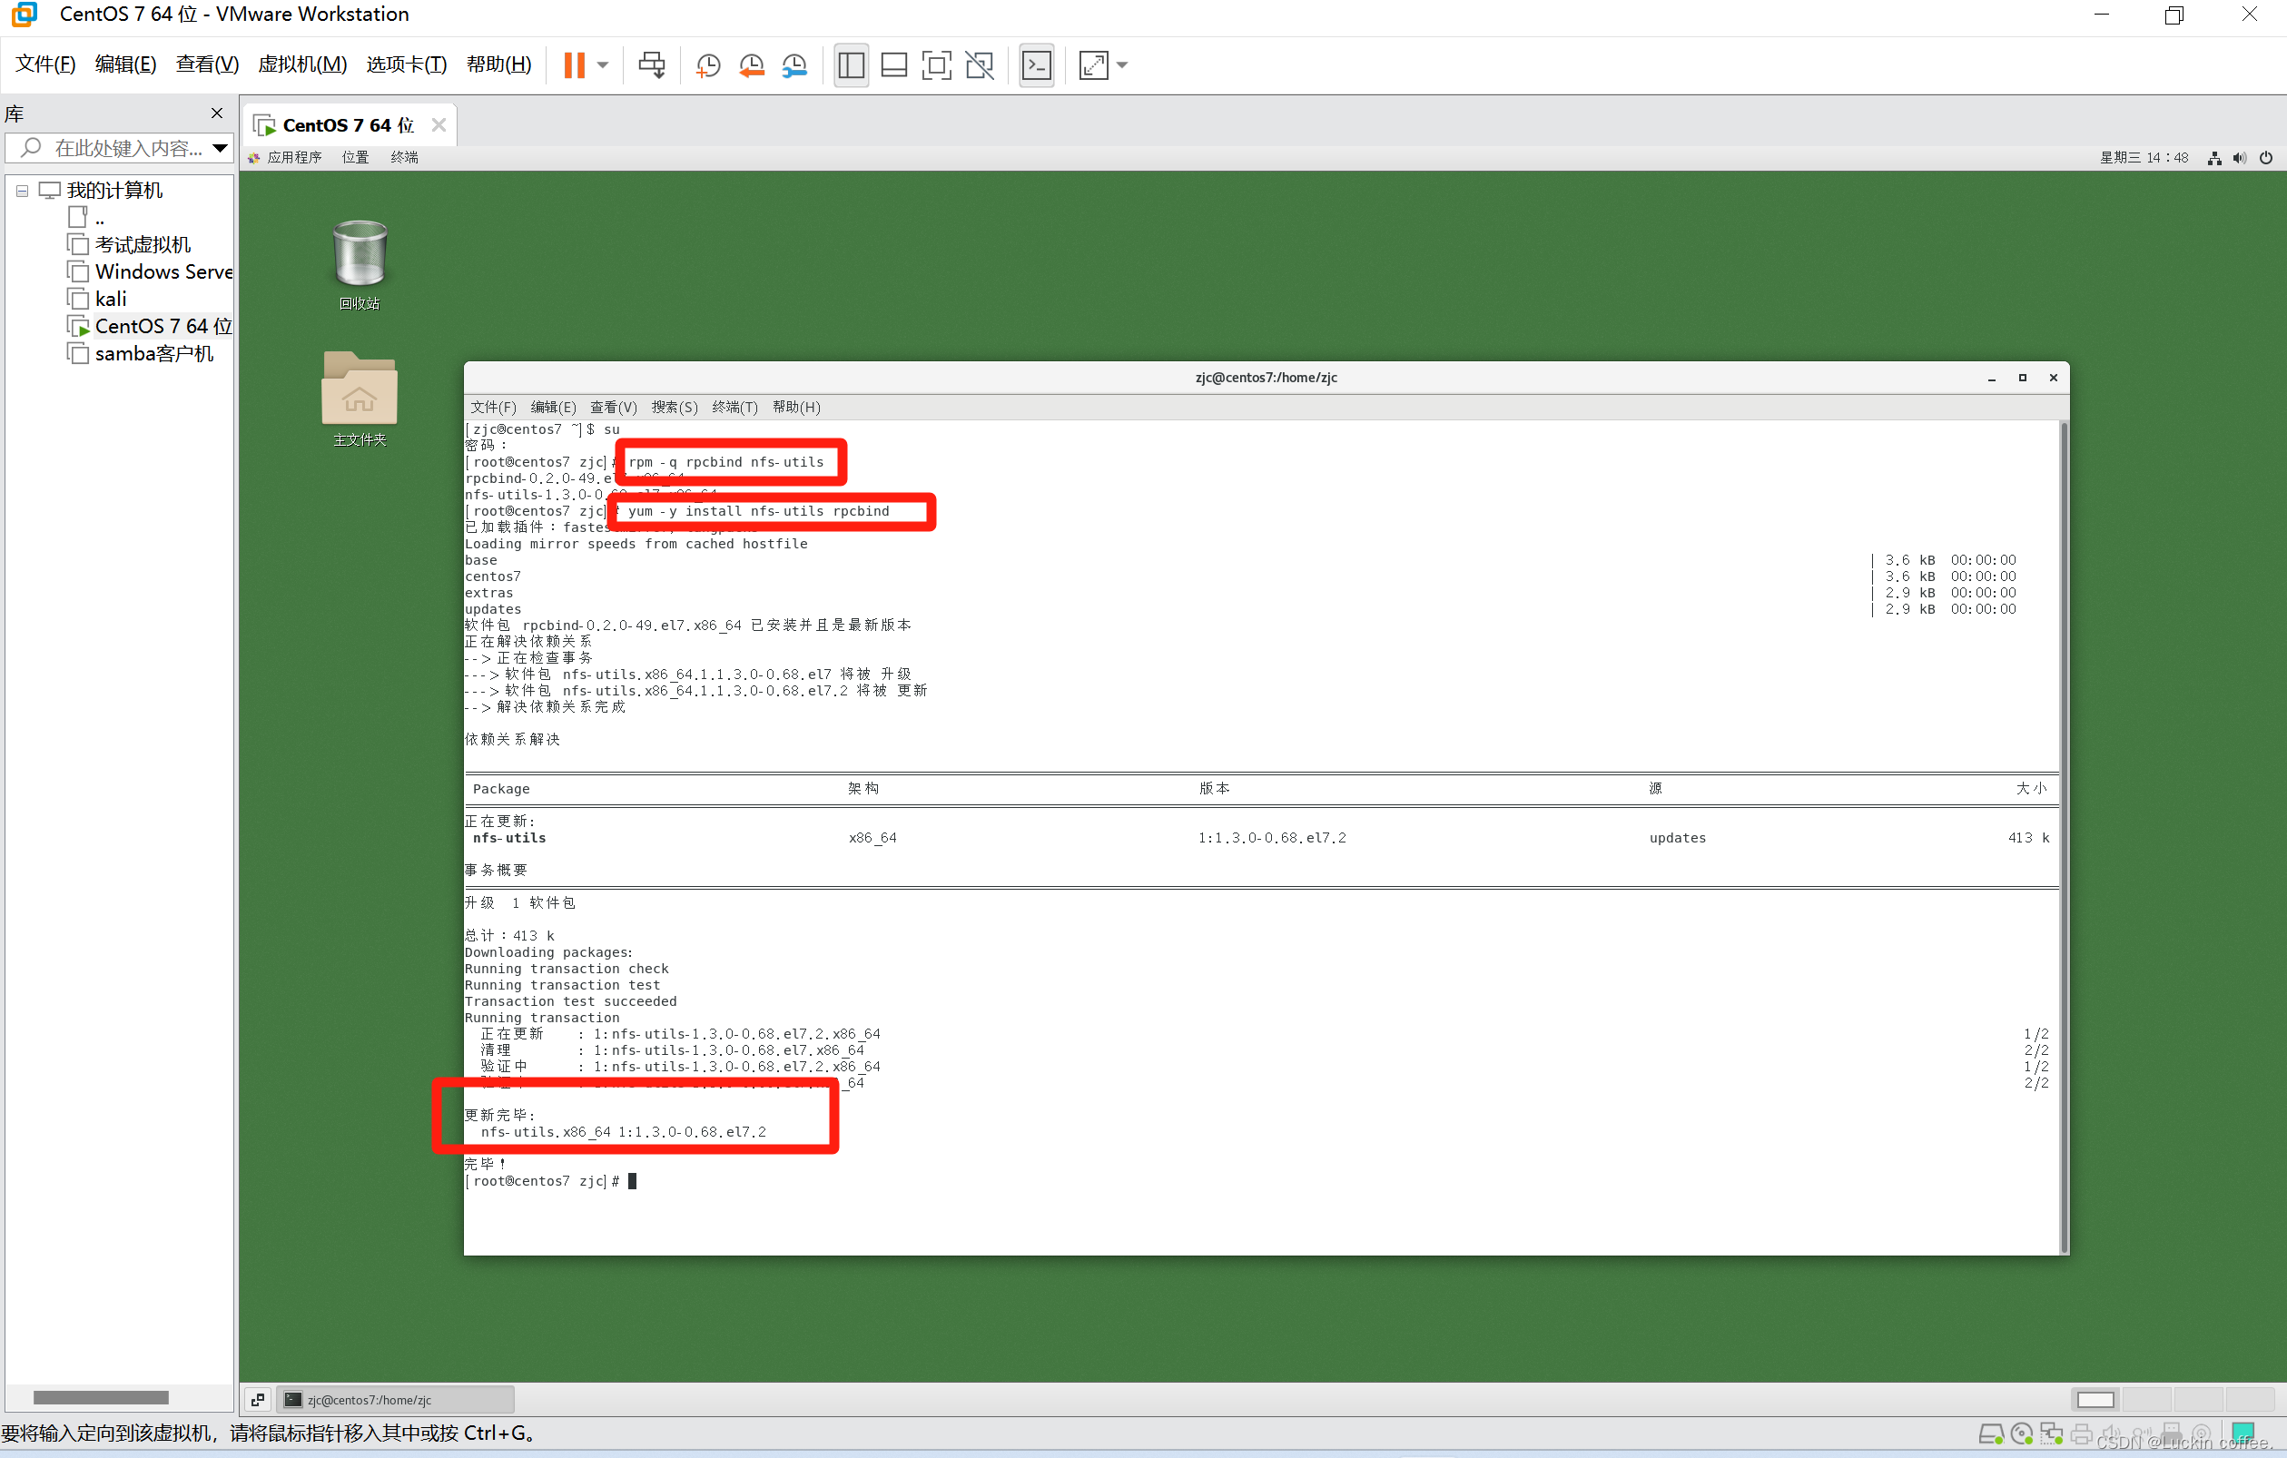The width and height of the screenshot is (2287, 1458).
Task: Click 应用程序 in CentOS top bar
Action: coord(293,157)
